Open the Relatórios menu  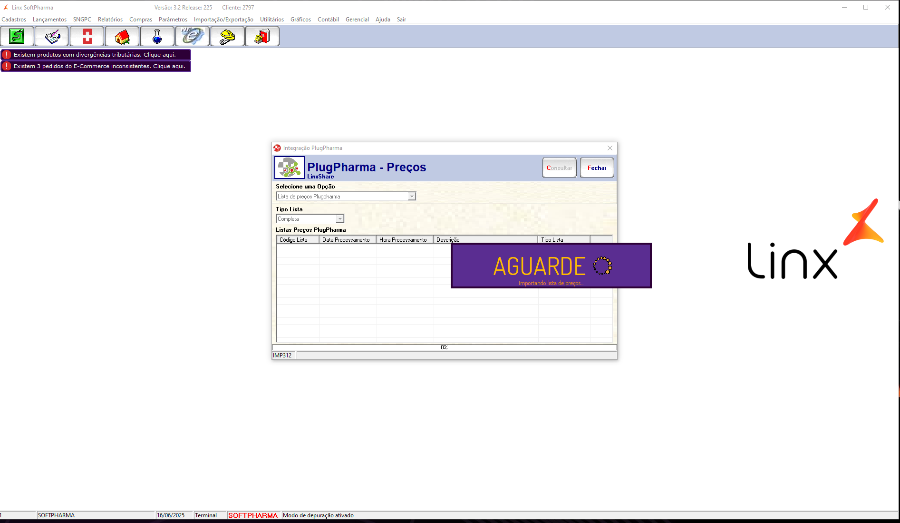[x=110, y=20]
